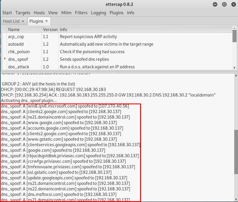Close the Plugins tab
This screenshot has width=238, height=202.
click(x=46, y=21)
